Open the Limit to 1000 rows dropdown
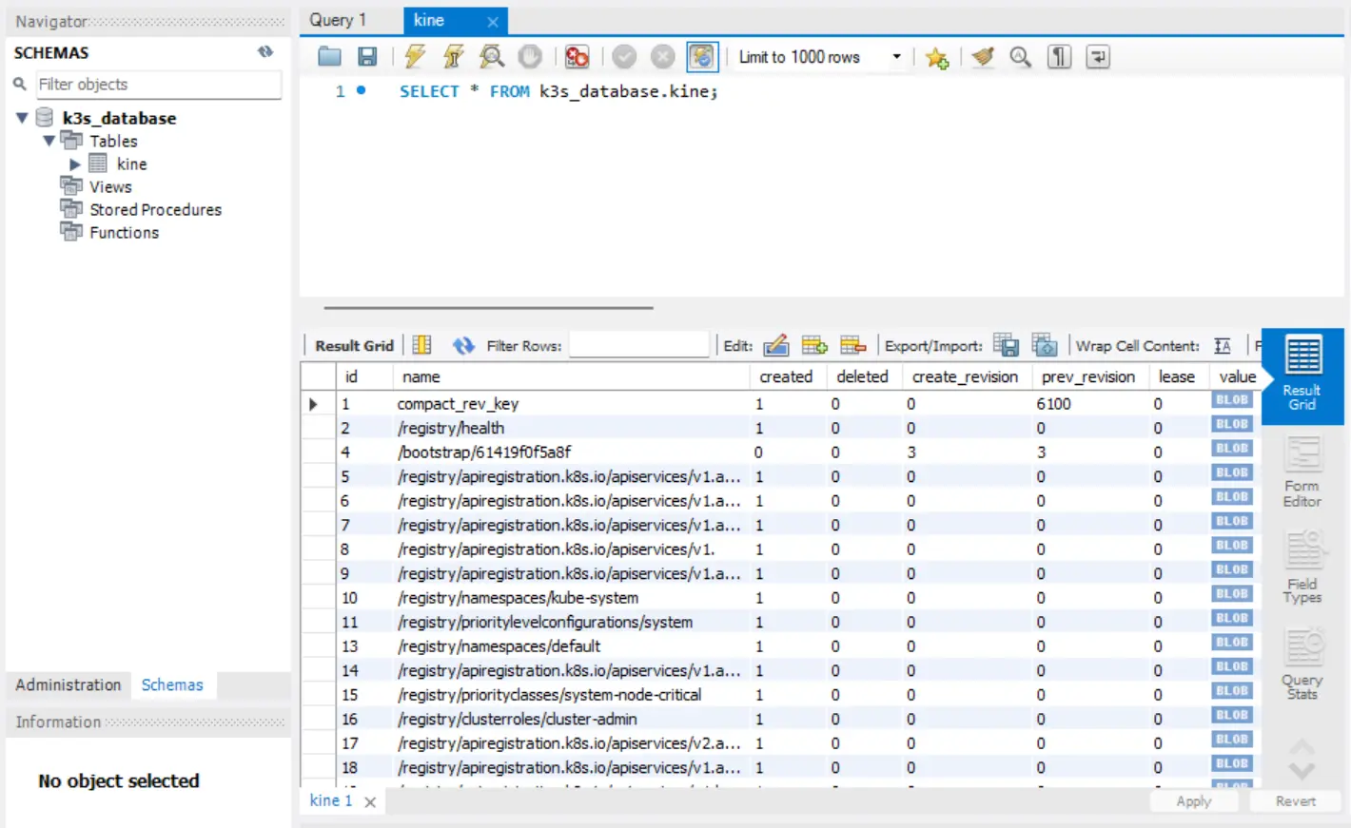Image resolution: width=1351 pixels, height=828 pixels. point(894,56)
